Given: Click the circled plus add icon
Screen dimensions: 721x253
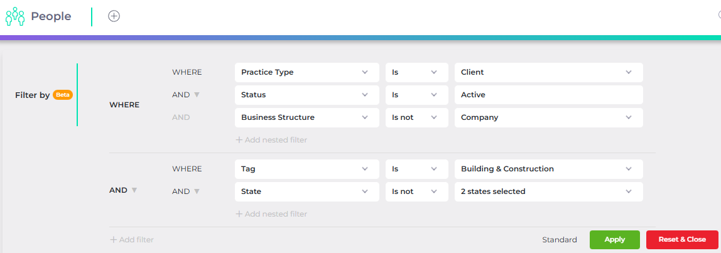Looking at the screenshot, I should point(114,16).
